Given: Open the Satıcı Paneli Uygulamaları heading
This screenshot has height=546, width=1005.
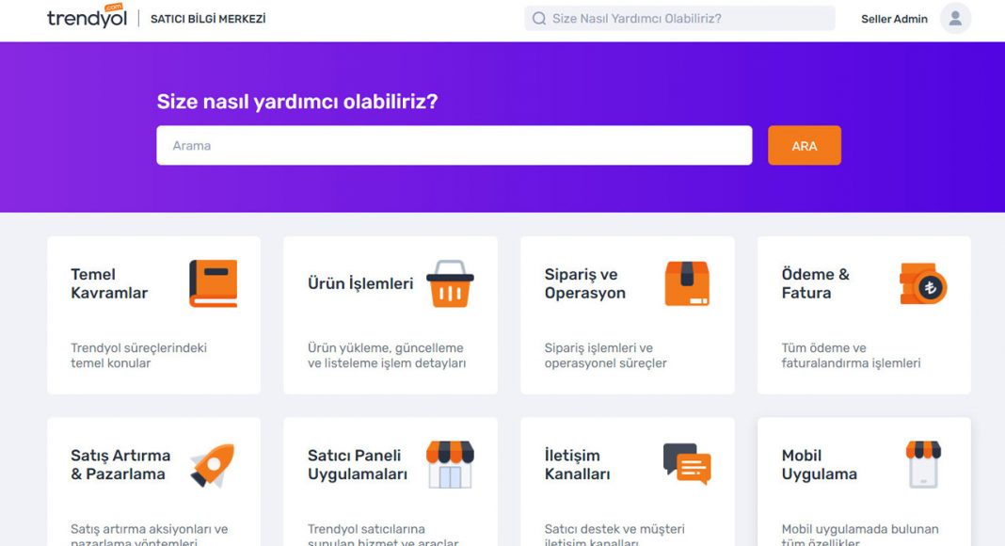Looking at the screenshot, I should click(357, 465).
